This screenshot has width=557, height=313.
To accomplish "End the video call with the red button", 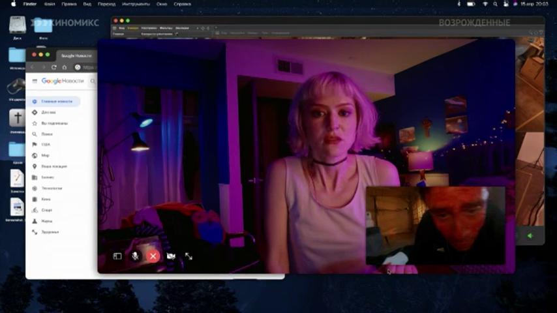I will tap(153, 256).
